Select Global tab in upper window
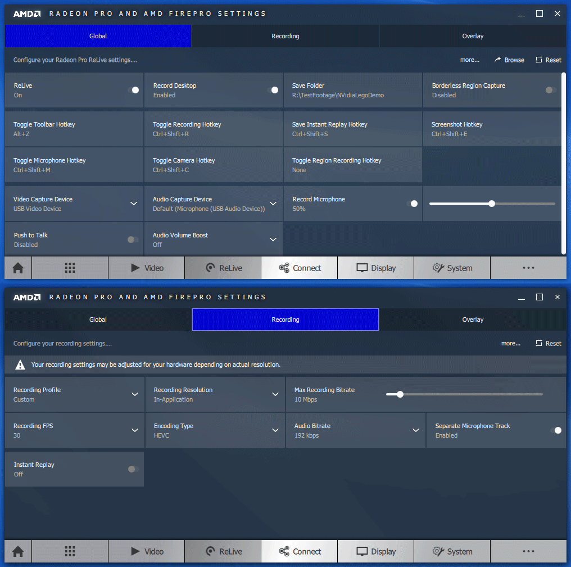 98,36
